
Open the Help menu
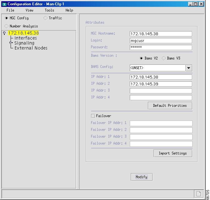coord(69,10)
